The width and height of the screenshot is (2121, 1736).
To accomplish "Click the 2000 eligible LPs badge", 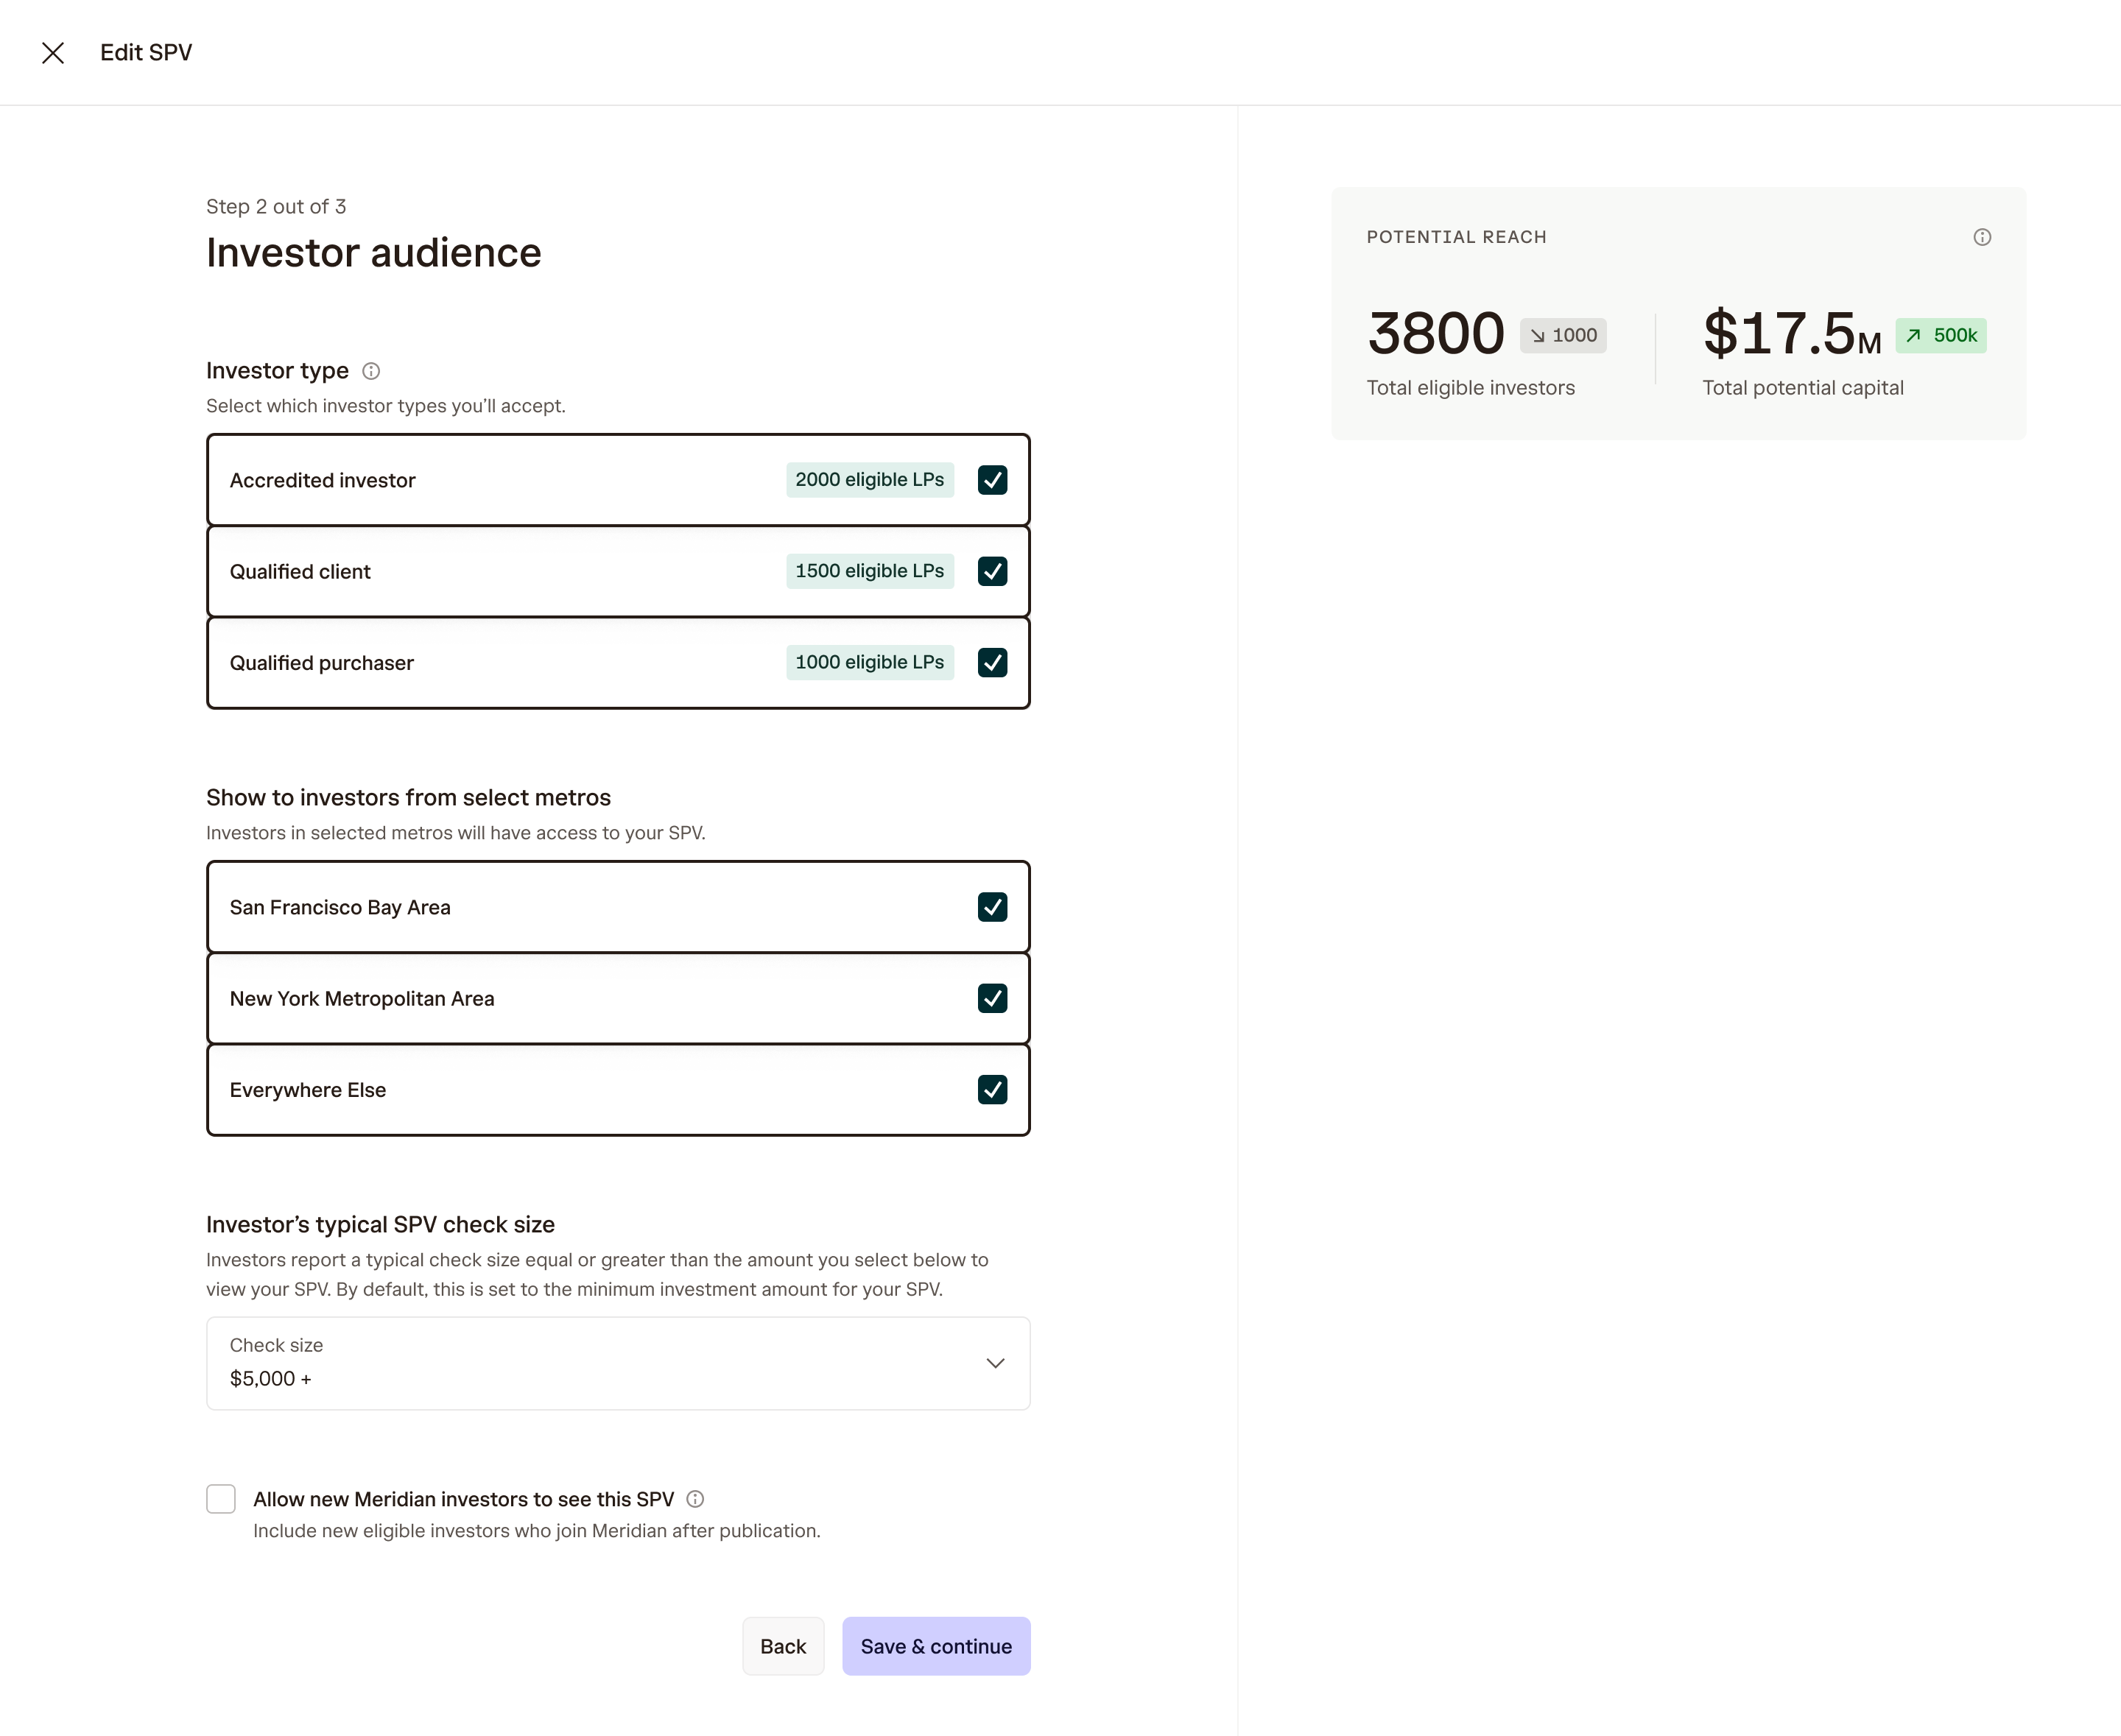I will click(x=870, y=480).
